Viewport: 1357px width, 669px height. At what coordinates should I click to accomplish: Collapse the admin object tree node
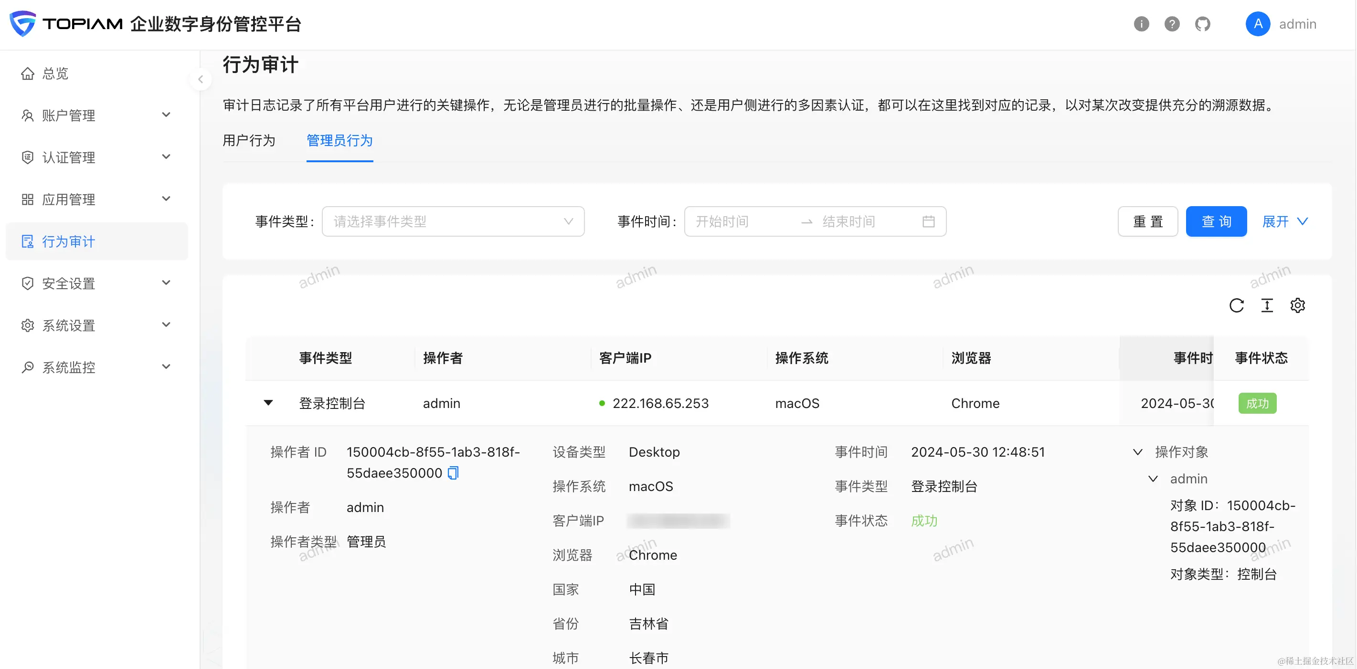tap(1153, 479)
